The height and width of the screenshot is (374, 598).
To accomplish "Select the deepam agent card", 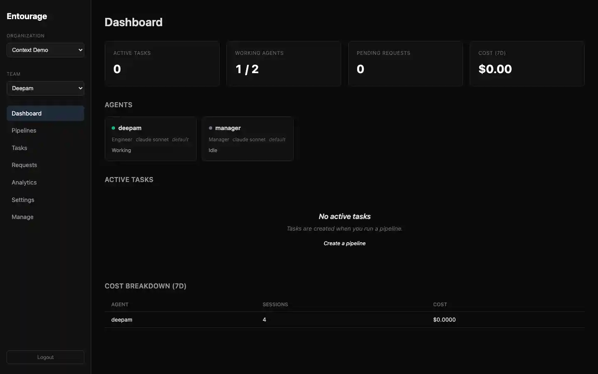I will (150, 139).
